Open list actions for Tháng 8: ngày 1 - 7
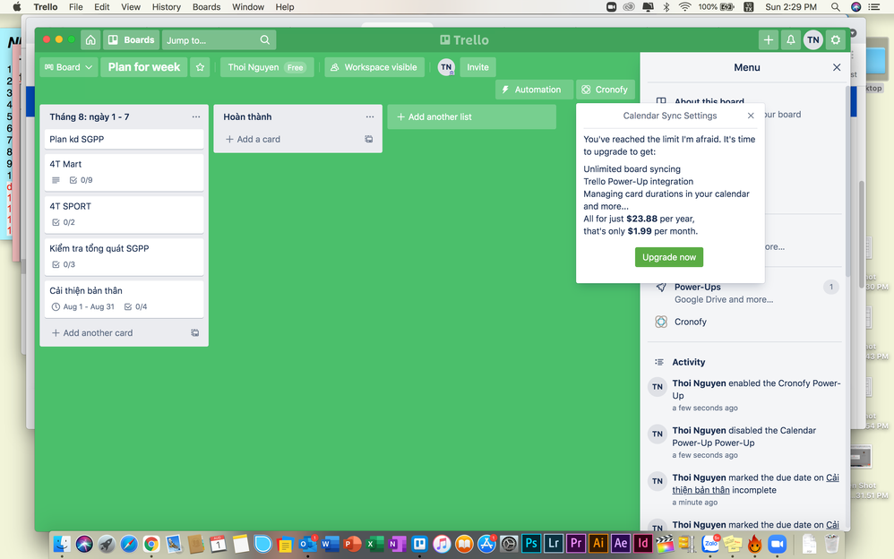 (x=196, y=117)
